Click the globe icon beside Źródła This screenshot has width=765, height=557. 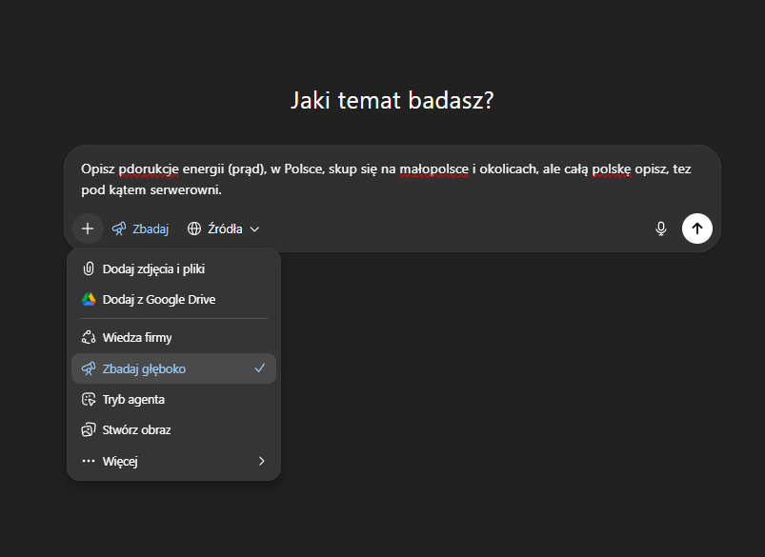coord(194,229)
